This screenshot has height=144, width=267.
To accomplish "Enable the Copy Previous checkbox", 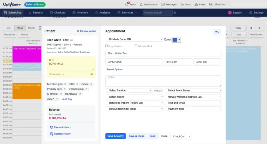I will tap(107, 46).
